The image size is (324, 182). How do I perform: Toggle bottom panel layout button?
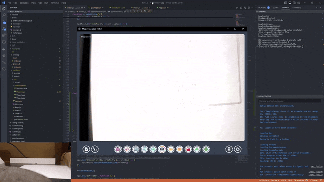coord(290,3)
